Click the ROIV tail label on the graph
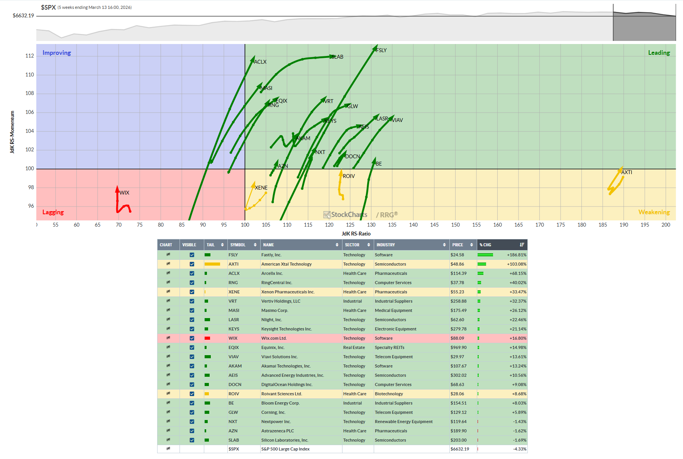683x459 pixels. click(349, 176)
